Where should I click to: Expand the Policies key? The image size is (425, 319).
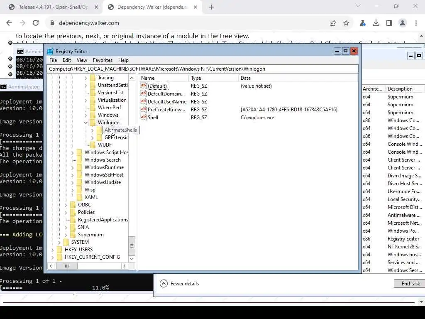(x=66, y=213)
